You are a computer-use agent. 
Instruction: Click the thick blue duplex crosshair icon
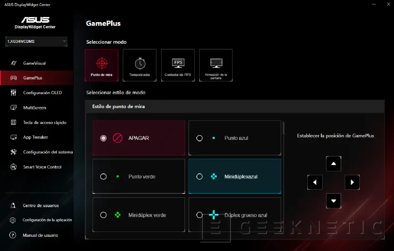click(x=214, y=215)
